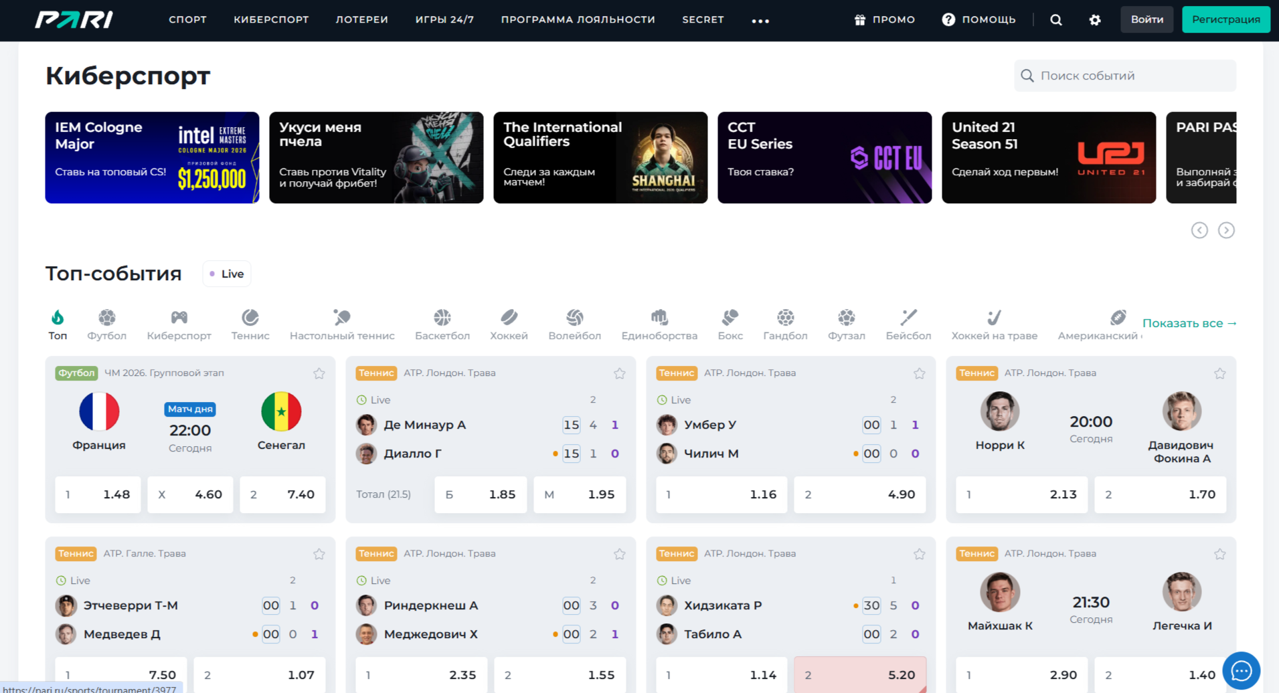Viewport: 1279px width, 693px height.
Task: Open Помощь help section
Action: (x=978, y=20)
